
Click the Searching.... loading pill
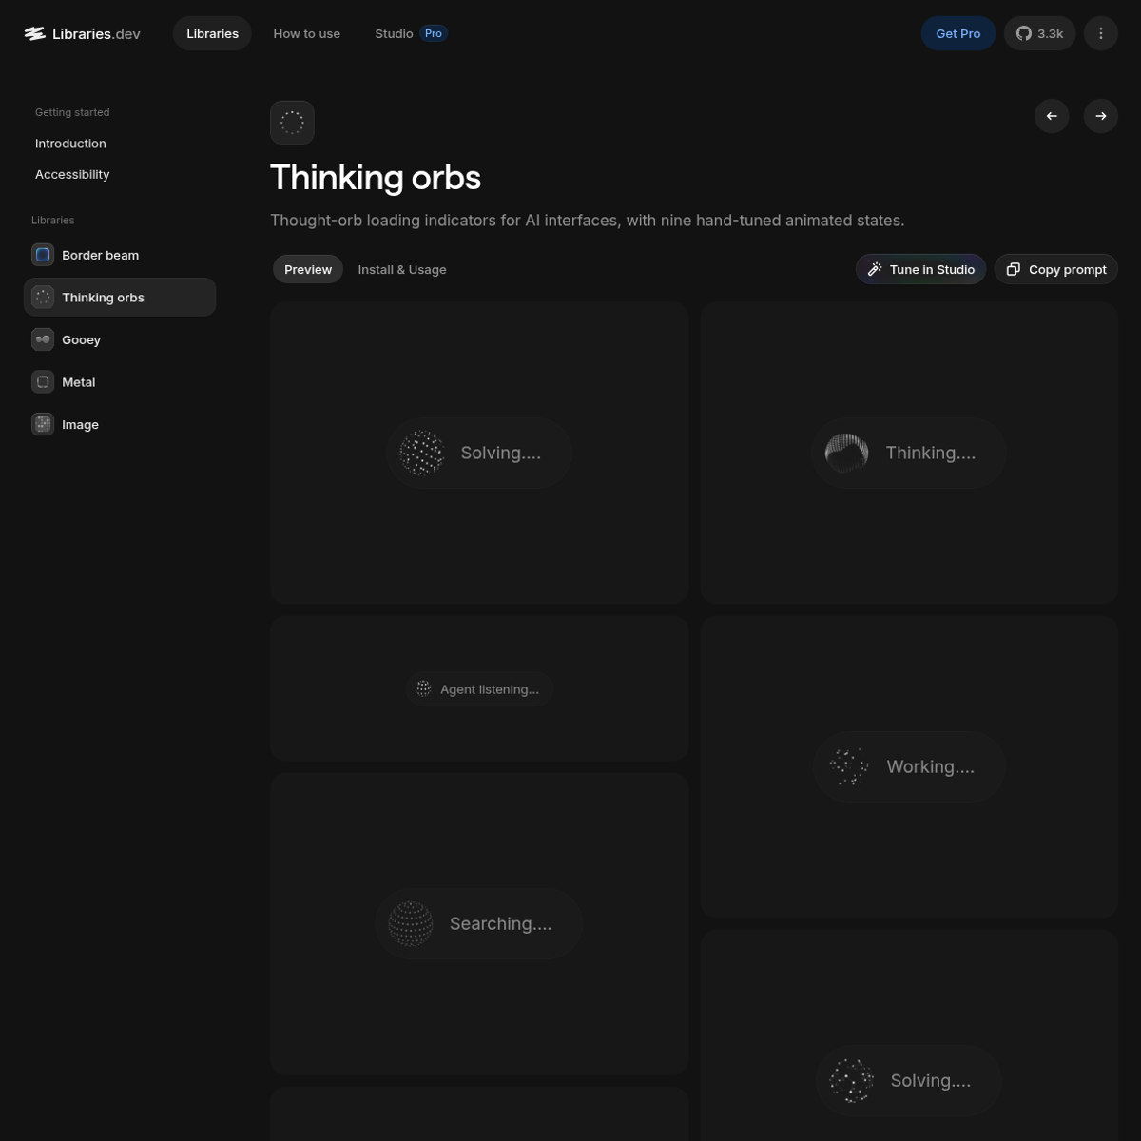(478, 923)
